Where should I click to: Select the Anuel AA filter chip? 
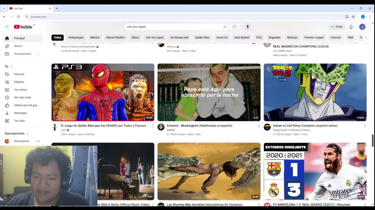pos(222,38)
